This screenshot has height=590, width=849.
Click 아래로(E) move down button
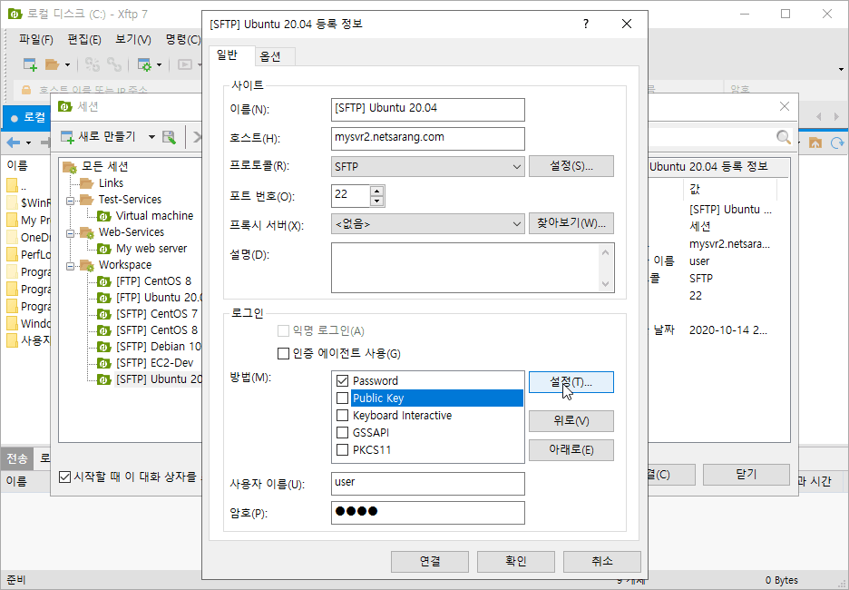click(571, 449)
